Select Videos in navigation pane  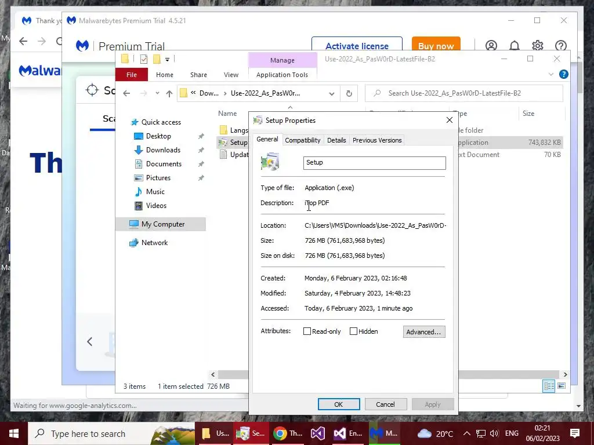[x=156, y=206]
